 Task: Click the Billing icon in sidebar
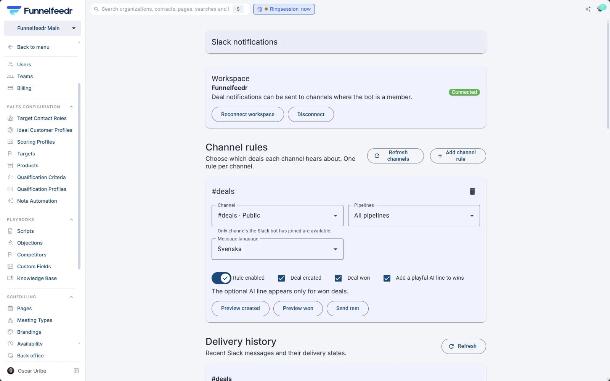click(x=10, y=88)
